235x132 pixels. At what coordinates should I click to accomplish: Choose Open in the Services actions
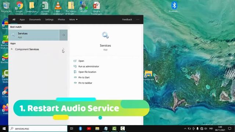coord(81,61)
